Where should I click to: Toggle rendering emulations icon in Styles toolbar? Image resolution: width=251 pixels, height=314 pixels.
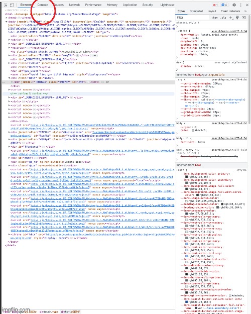tap(237, 18)
